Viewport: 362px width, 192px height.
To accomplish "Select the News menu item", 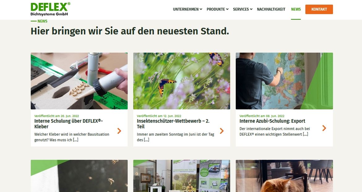I will tap(296, 9).
